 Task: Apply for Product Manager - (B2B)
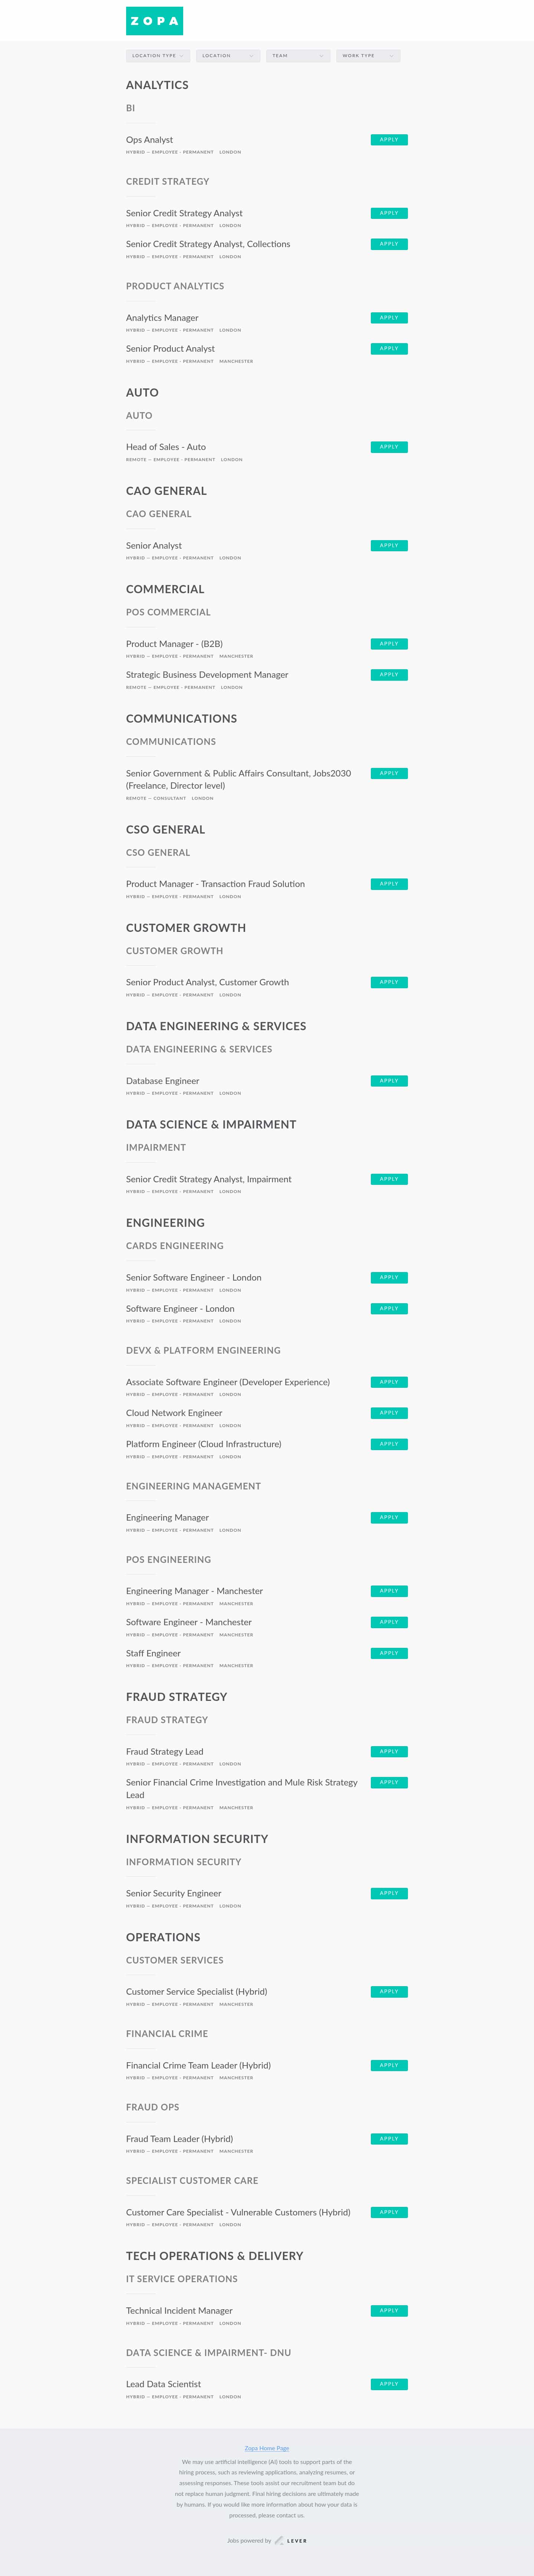(389, 644)
